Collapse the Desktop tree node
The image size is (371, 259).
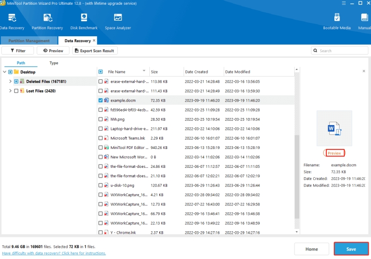[x=4, y=72]
